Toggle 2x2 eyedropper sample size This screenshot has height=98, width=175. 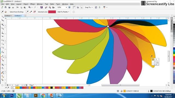click(x=31, y=12)
